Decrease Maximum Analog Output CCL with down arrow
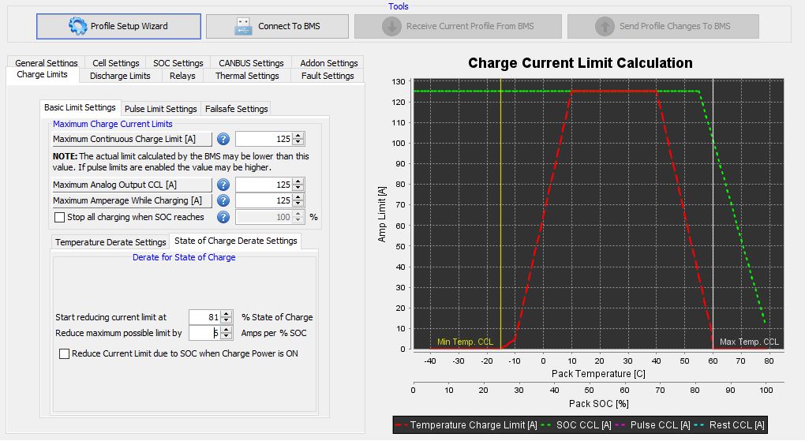Screen dimensions: 805x441 [298, 188]
